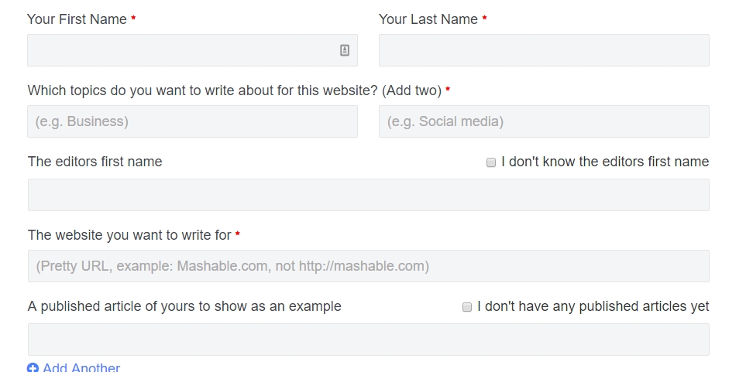Click the editors first name text box
Image resolution: width=746 pixels, height=372 pixels.
[368, 195]
